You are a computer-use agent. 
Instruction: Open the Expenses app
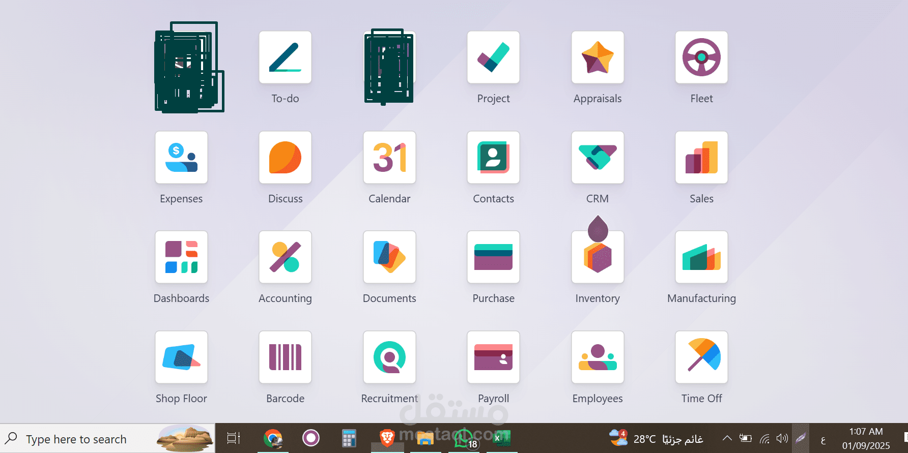[181, 157]
